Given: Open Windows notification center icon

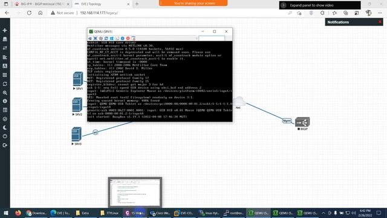Looking at the screenshot, I should pyautogui.click(x=379, y=213).
